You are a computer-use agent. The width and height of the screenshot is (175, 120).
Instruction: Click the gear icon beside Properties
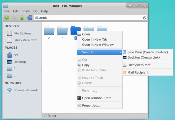pos(79,105)
